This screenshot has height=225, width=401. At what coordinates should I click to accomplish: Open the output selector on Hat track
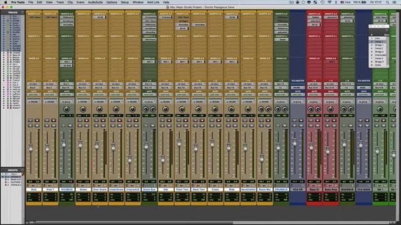[165, 87]
